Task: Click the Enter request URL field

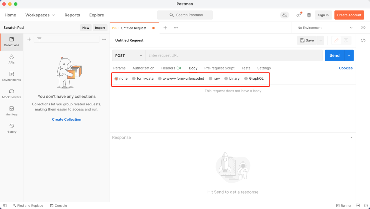Action: click(234, 55)
